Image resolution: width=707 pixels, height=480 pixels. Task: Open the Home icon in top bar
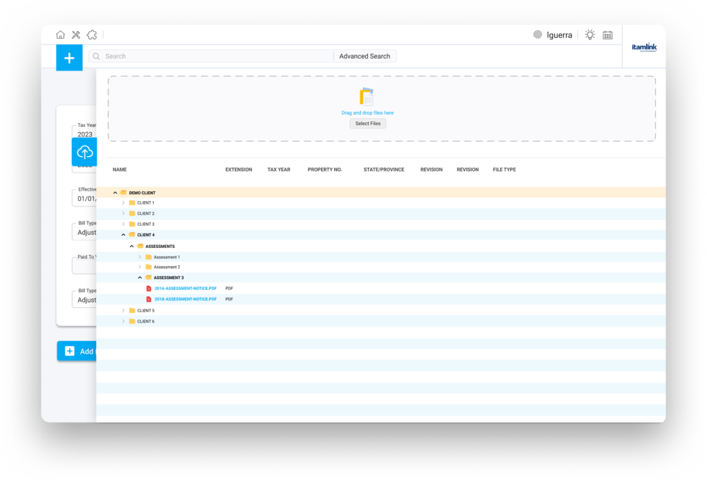pyautogui.click(x=61, y=35)
